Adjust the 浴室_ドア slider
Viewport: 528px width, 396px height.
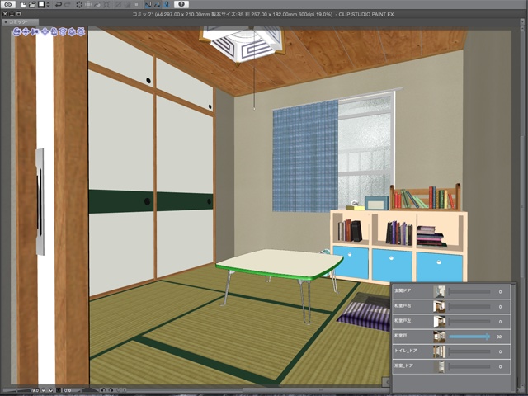(469, 366)
